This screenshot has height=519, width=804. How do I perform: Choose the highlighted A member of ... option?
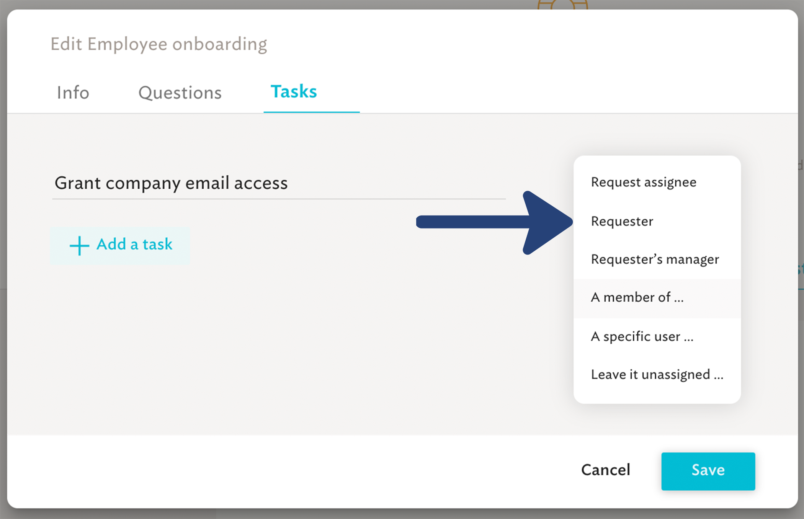coord(657,298)
